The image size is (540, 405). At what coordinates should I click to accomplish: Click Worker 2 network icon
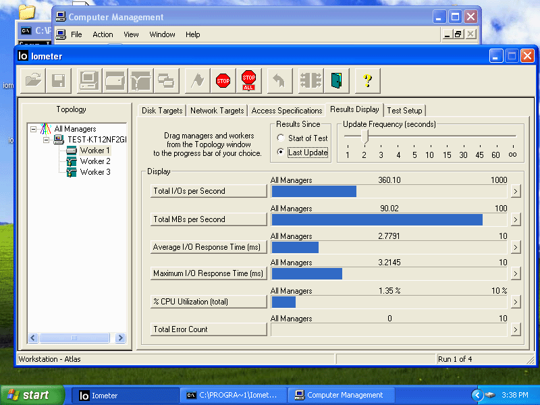point(72,161)
